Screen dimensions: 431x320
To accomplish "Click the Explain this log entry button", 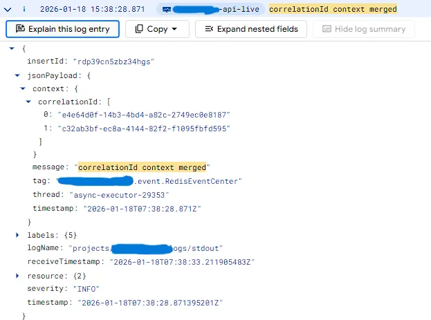I will (x=62, y=29).
